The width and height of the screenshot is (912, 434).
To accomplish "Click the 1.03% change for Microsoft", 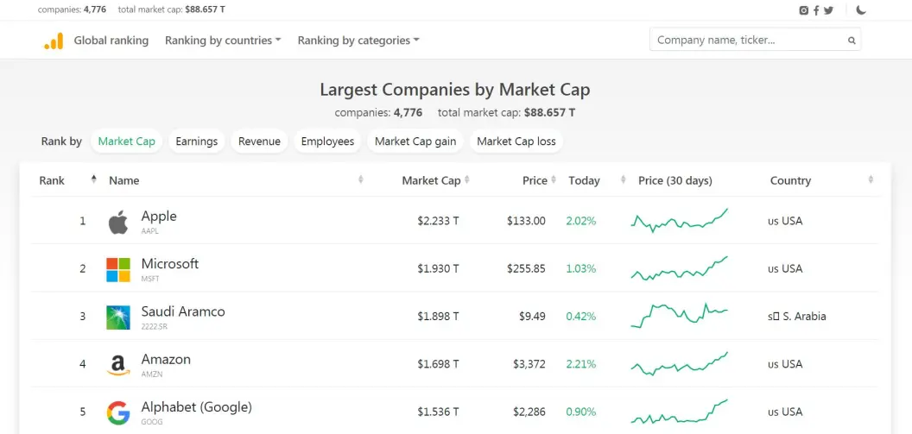I will click(581, 268).
